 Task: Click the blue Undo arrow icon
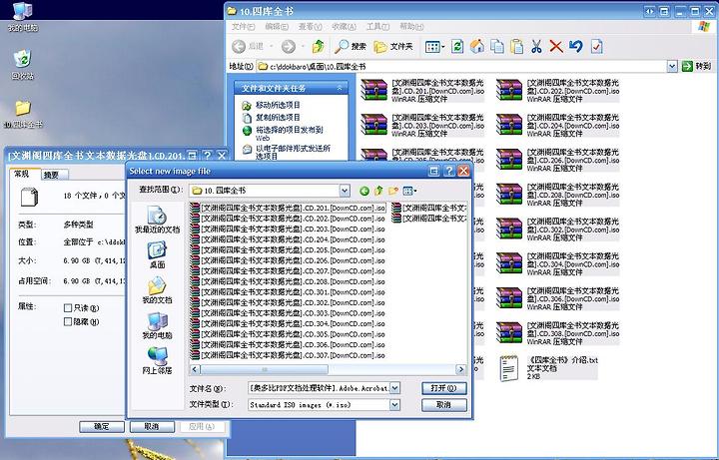coord(576,46)
